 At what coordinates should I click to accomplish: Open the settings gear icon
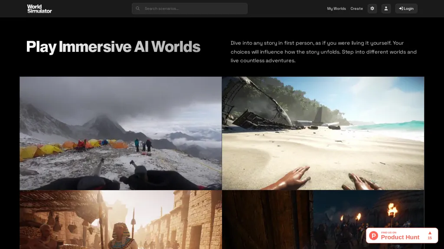click(372, 8)
